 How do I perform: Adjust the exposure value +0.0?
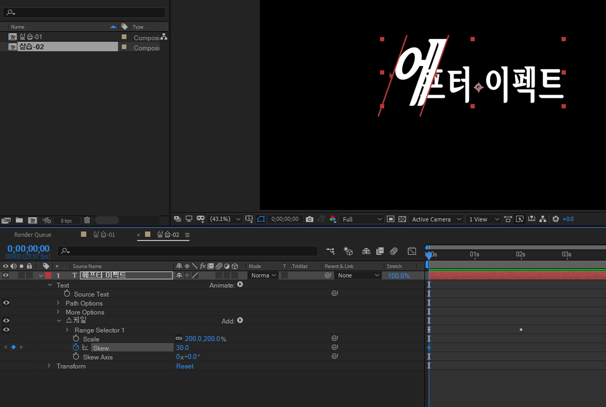568,219
